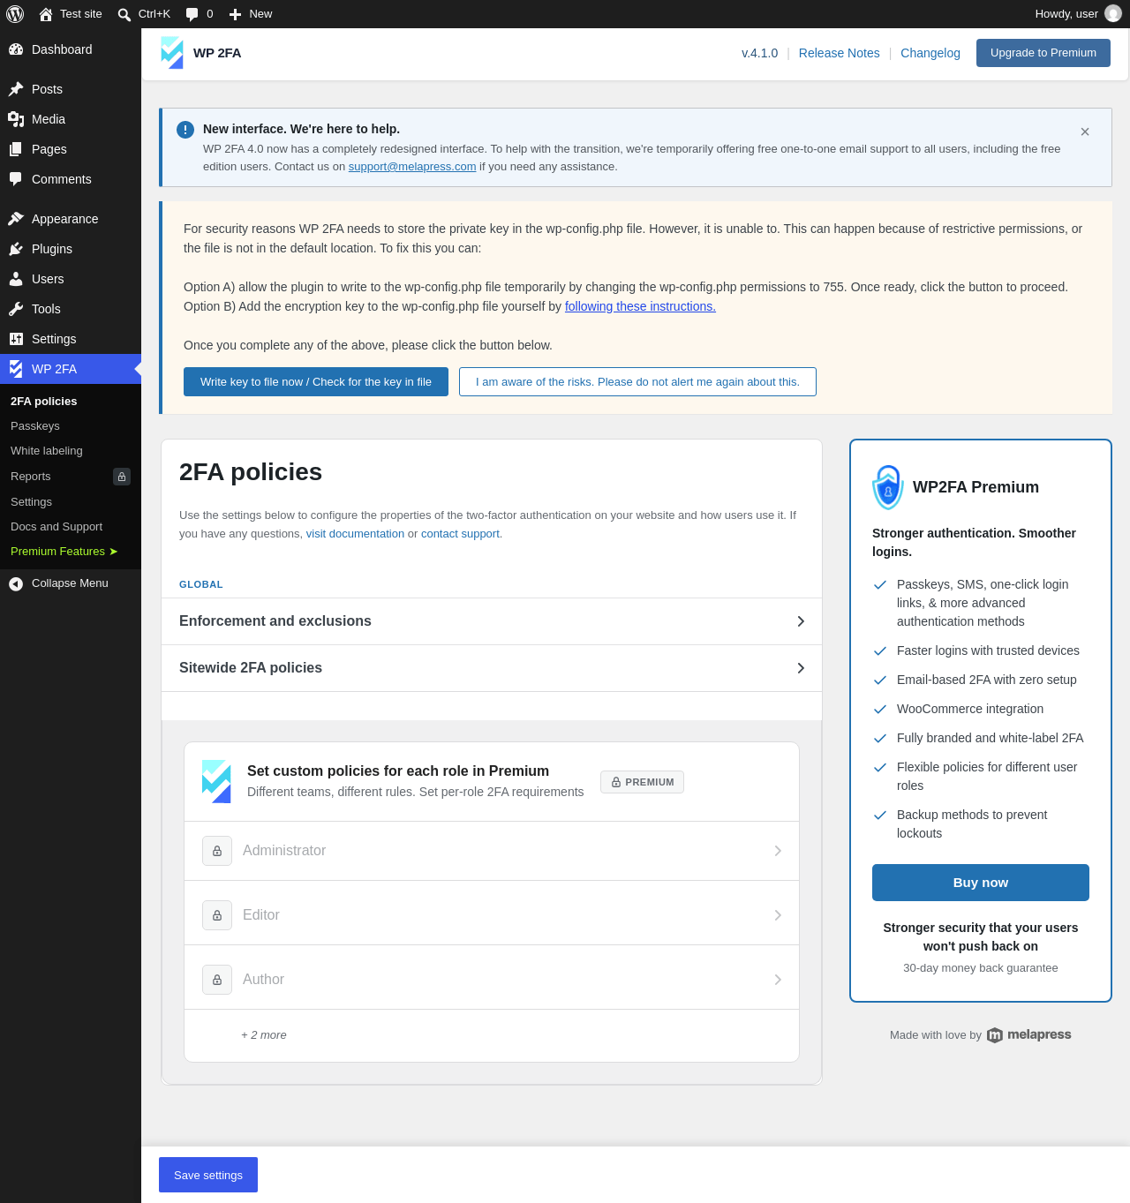
Task: Click the 2FA policies page heading
Action: click(x=251, y=472)
